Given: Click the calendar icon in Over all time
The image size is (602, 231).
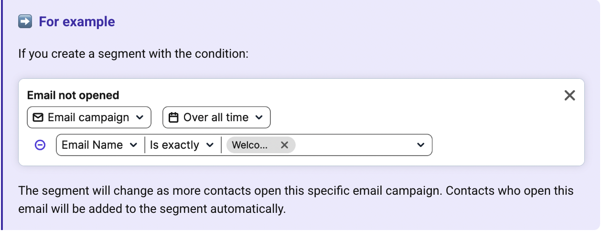Looking at the screenshot, I should coord(174,117).
